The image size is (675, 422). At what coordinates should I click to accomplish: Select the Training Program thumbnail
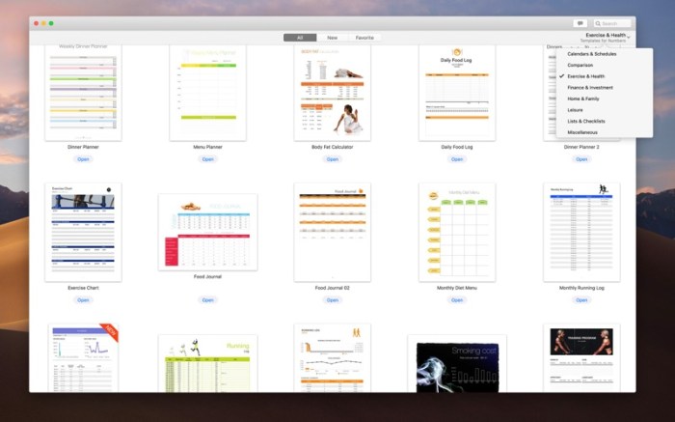(x=581, y=357)
